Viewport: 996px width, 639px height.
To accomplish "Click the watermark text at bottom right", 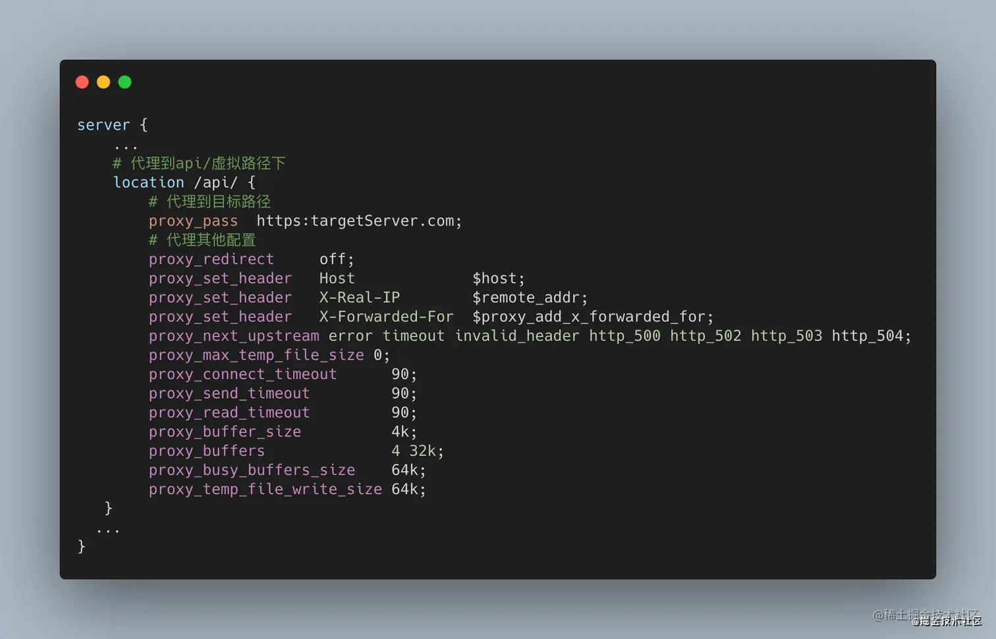I will 926,617.
